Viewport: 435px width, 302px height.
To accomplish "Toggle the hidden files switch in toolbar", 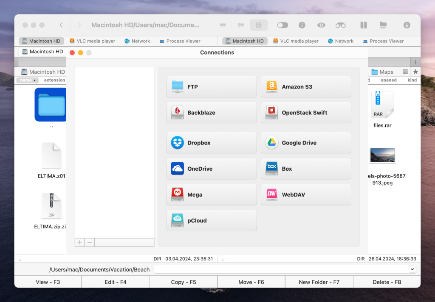I will pyautogui.click(x=282, y=25).
